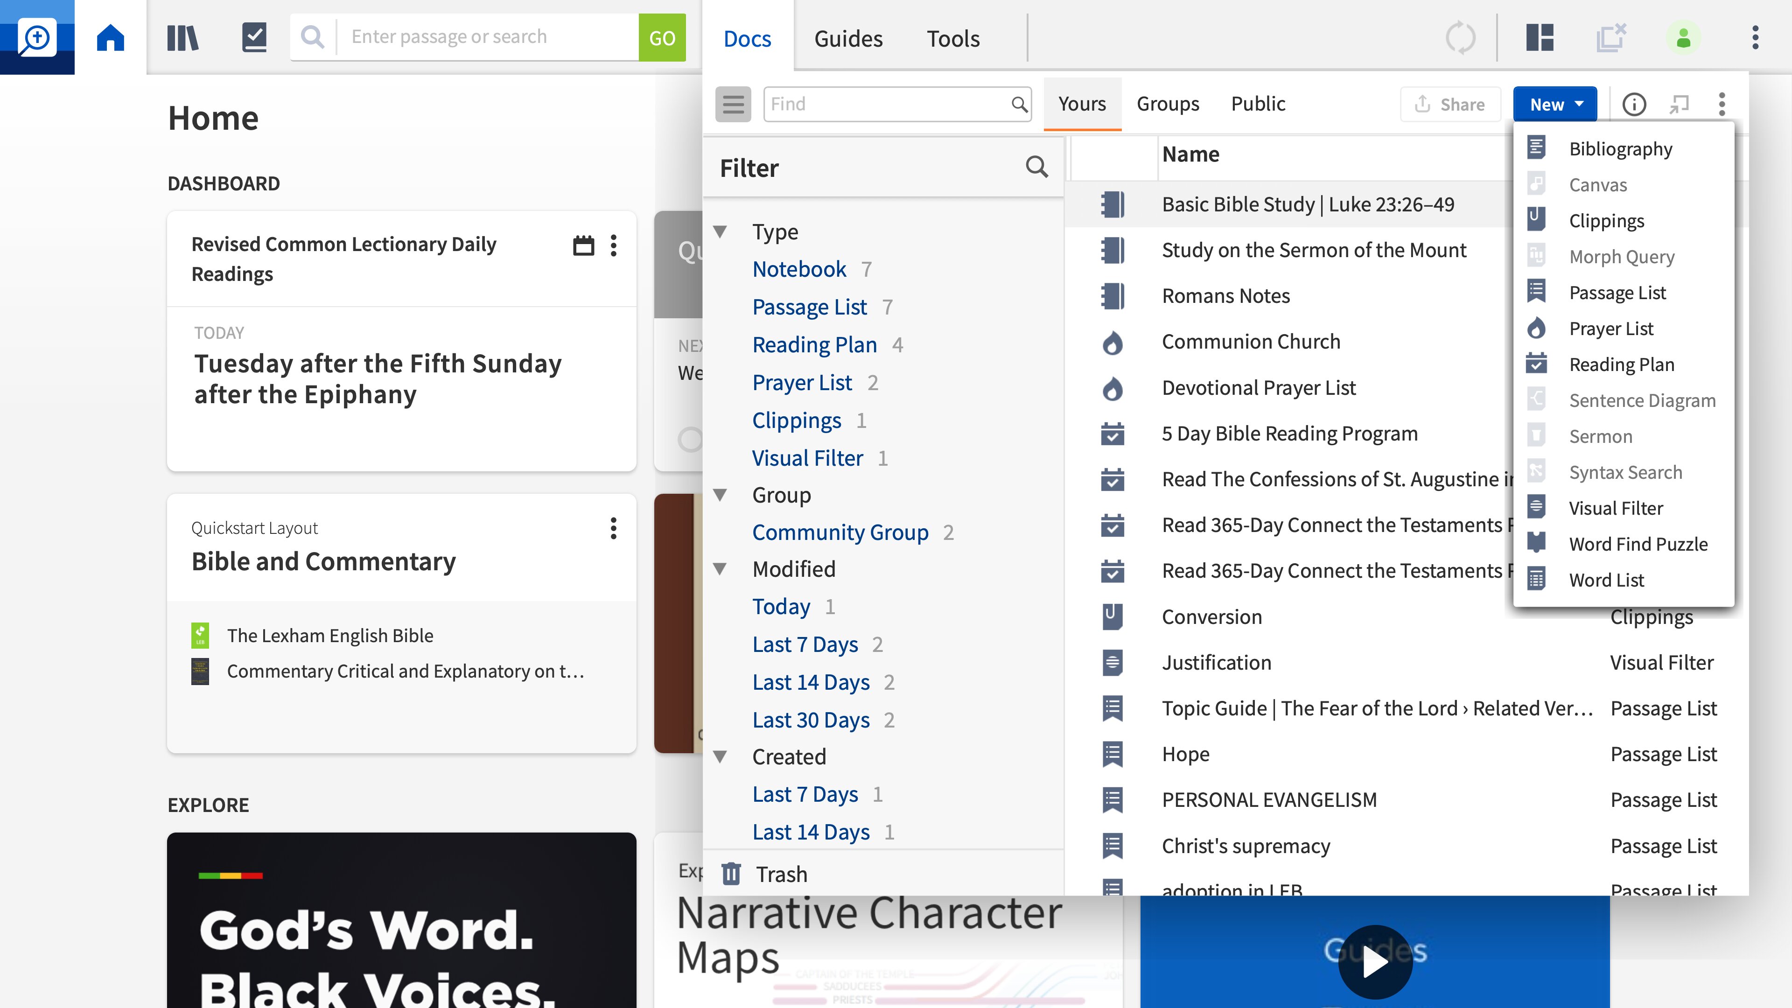Choose Bibliography from New menu
Viewport: 1792px width, 1008px height.
1624,149
